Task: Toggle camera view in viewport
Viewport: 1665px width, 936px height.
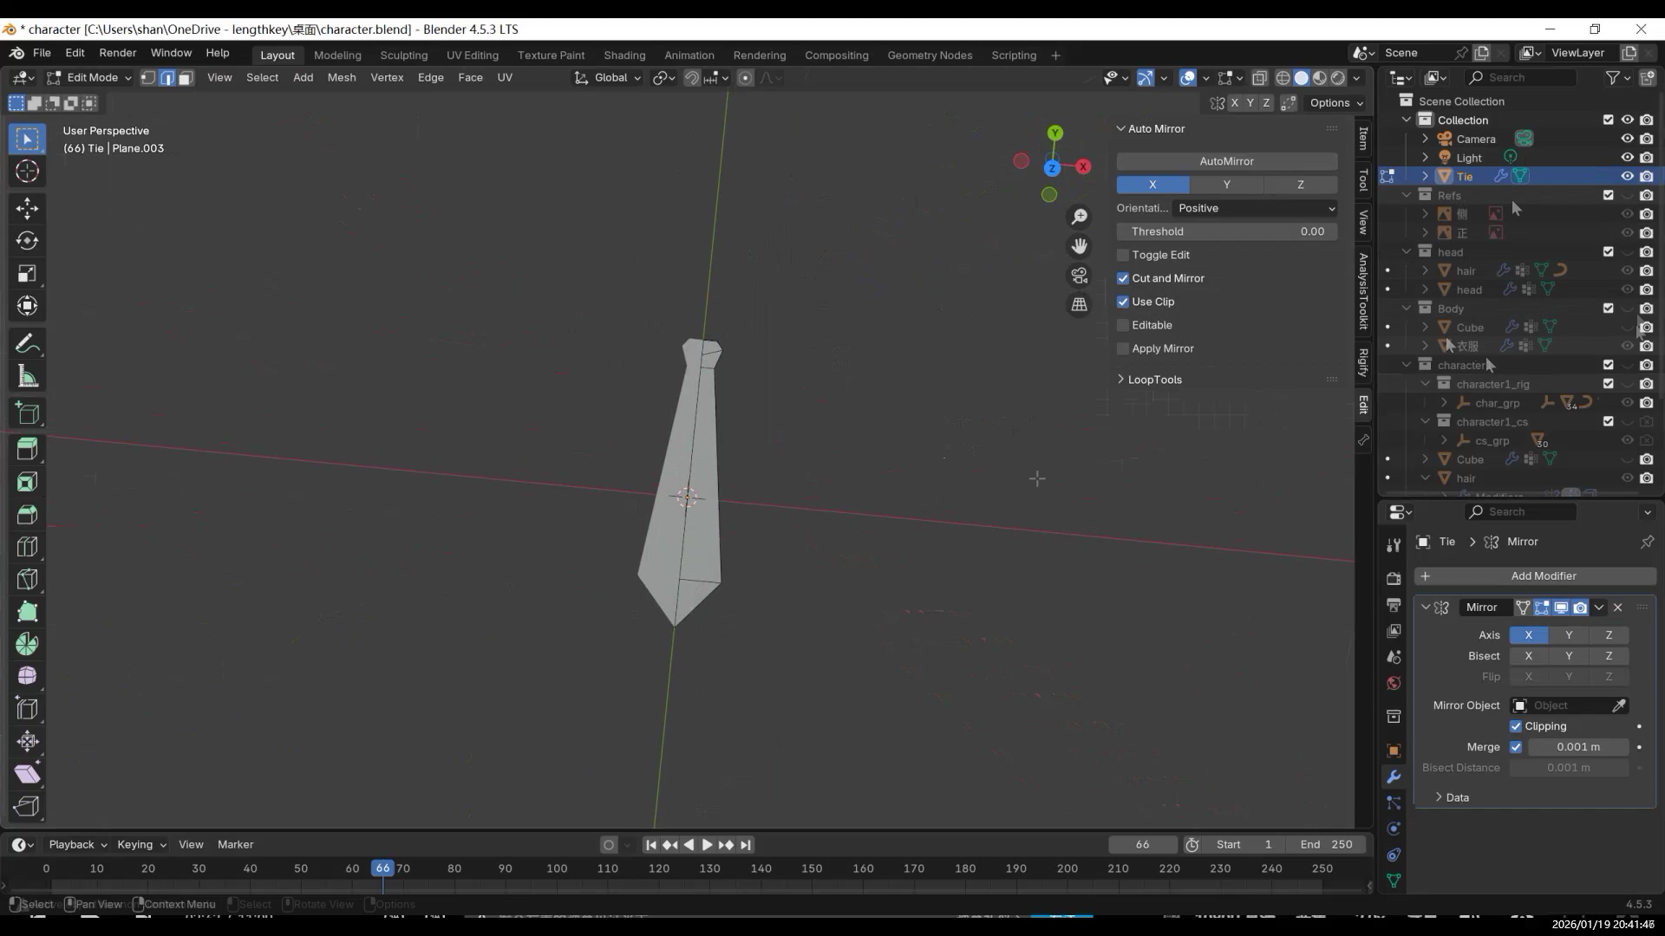Action: click(x=1079, y=276)
